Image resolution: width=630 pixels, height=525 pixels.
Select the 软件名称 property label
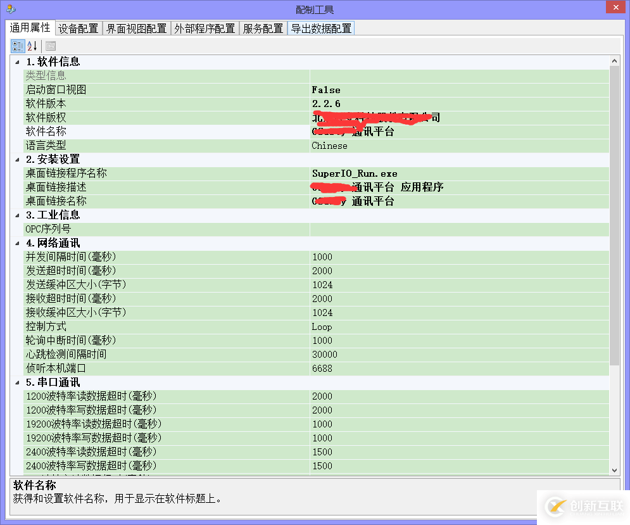click(x=46, y=132)
